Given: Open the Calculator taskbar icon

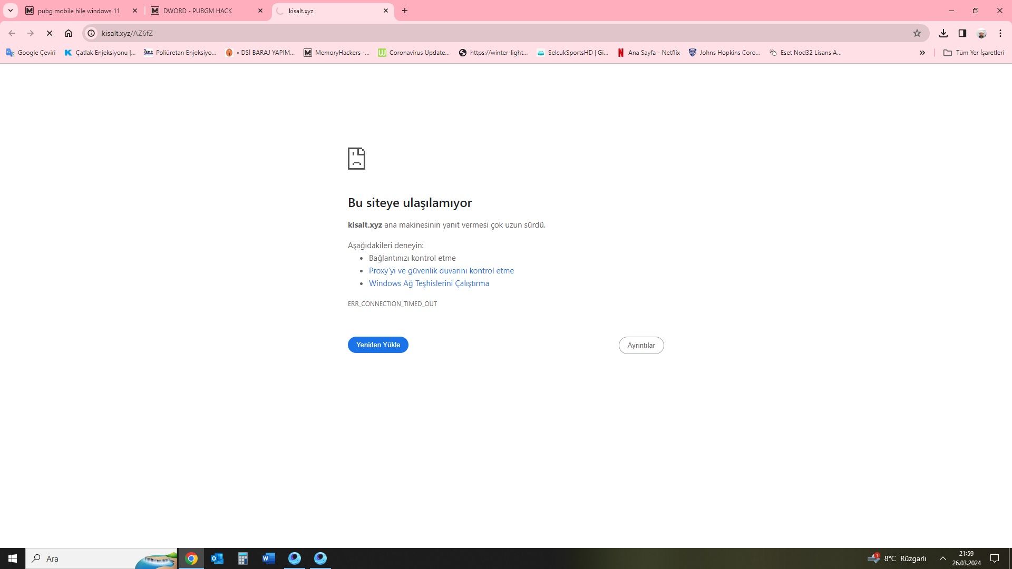Looking at the screenshot, I should pyautogui.click(x=243, y=558).
